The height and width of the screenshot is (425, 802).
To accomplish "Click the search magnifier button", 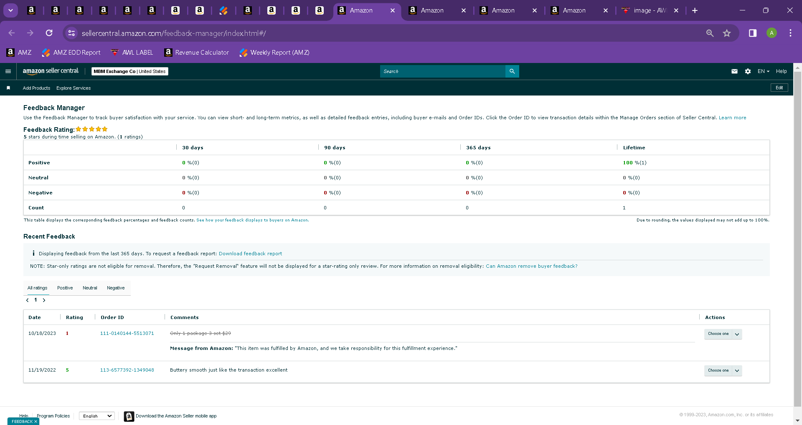I will (x=512, y=71).
